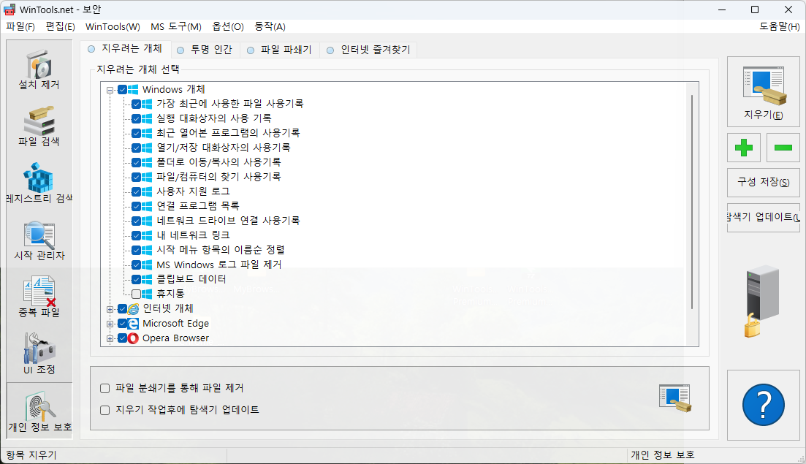Switch to the 지우려는 개체 tab
The image size is (806, 464).
click(x=126, y=49)
